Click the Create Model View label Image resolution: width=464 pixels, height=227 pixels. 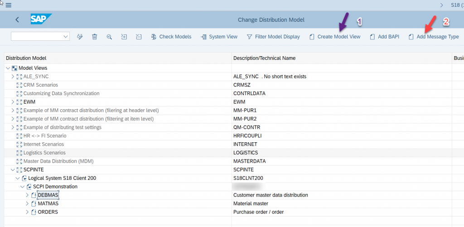(x=339, y=37)
